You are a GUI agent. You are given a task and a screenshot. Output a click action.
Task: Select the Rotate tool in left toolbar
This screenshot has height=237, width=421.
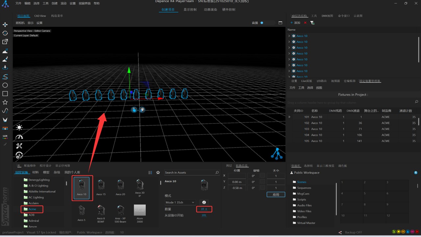coord(5,33)
